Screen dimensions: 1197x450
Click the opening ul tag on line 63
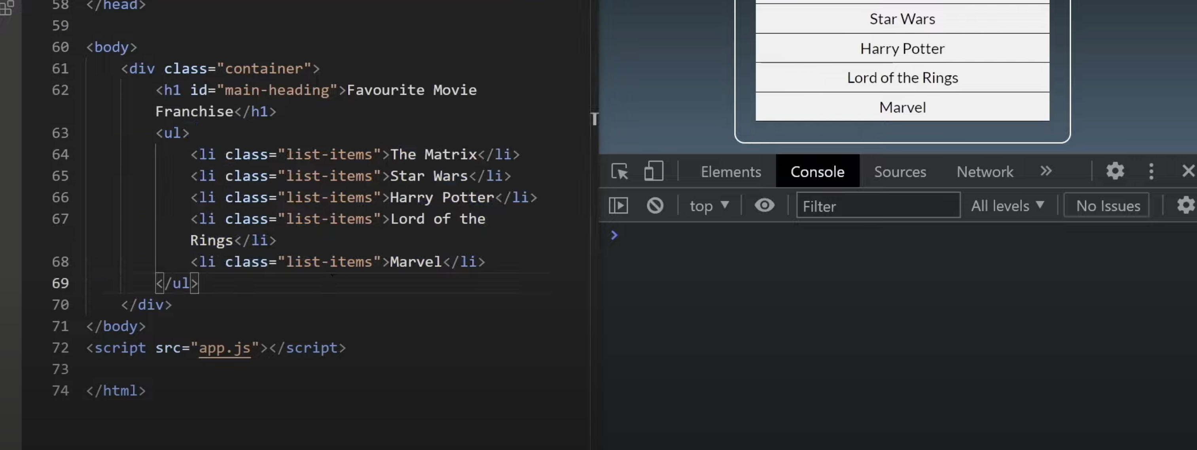click(x=172, y=133)
